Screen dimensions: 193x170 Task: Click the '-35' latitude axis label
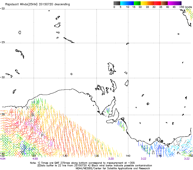[2, 114]
